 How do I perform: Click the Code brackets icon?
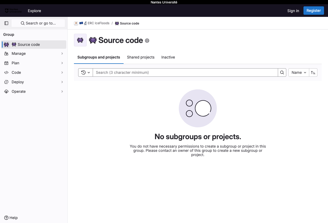[x=6, y=72]
